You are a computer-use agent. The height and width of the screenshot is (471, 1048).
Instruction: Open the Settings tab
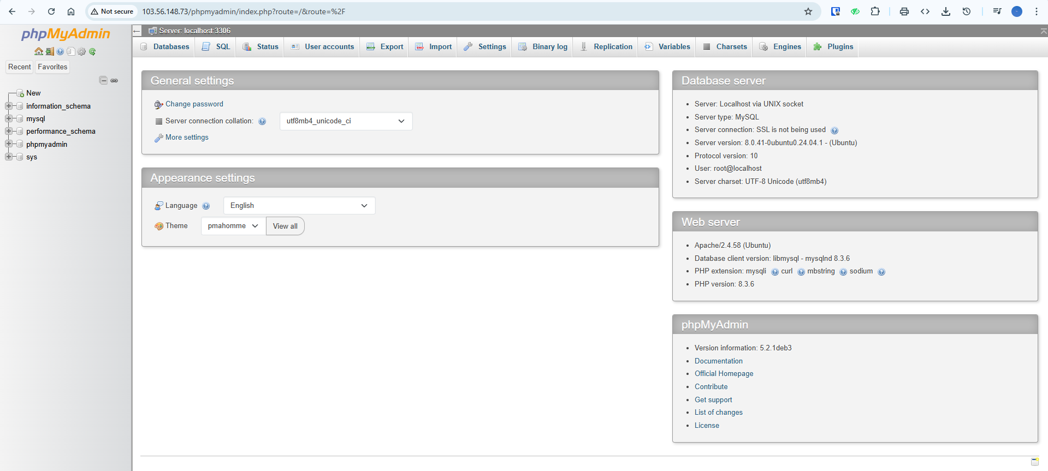point(485,47)
